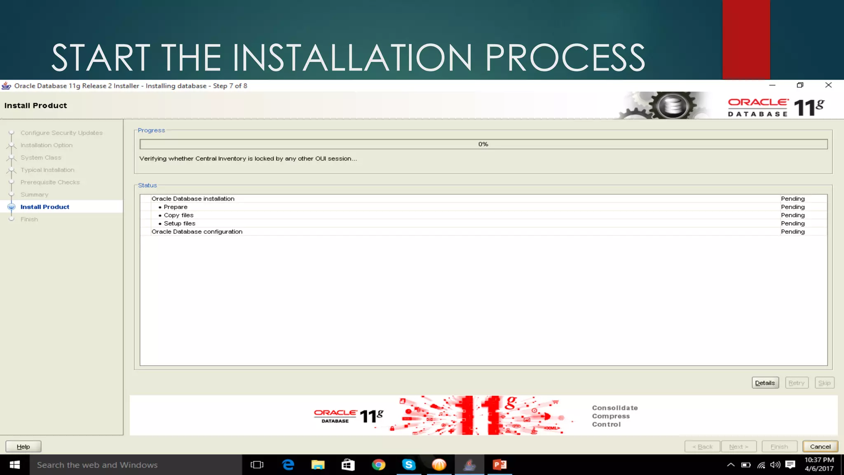The image size is (844, 475).
Task: Select Finish step in sidebar
Action: 29,219
